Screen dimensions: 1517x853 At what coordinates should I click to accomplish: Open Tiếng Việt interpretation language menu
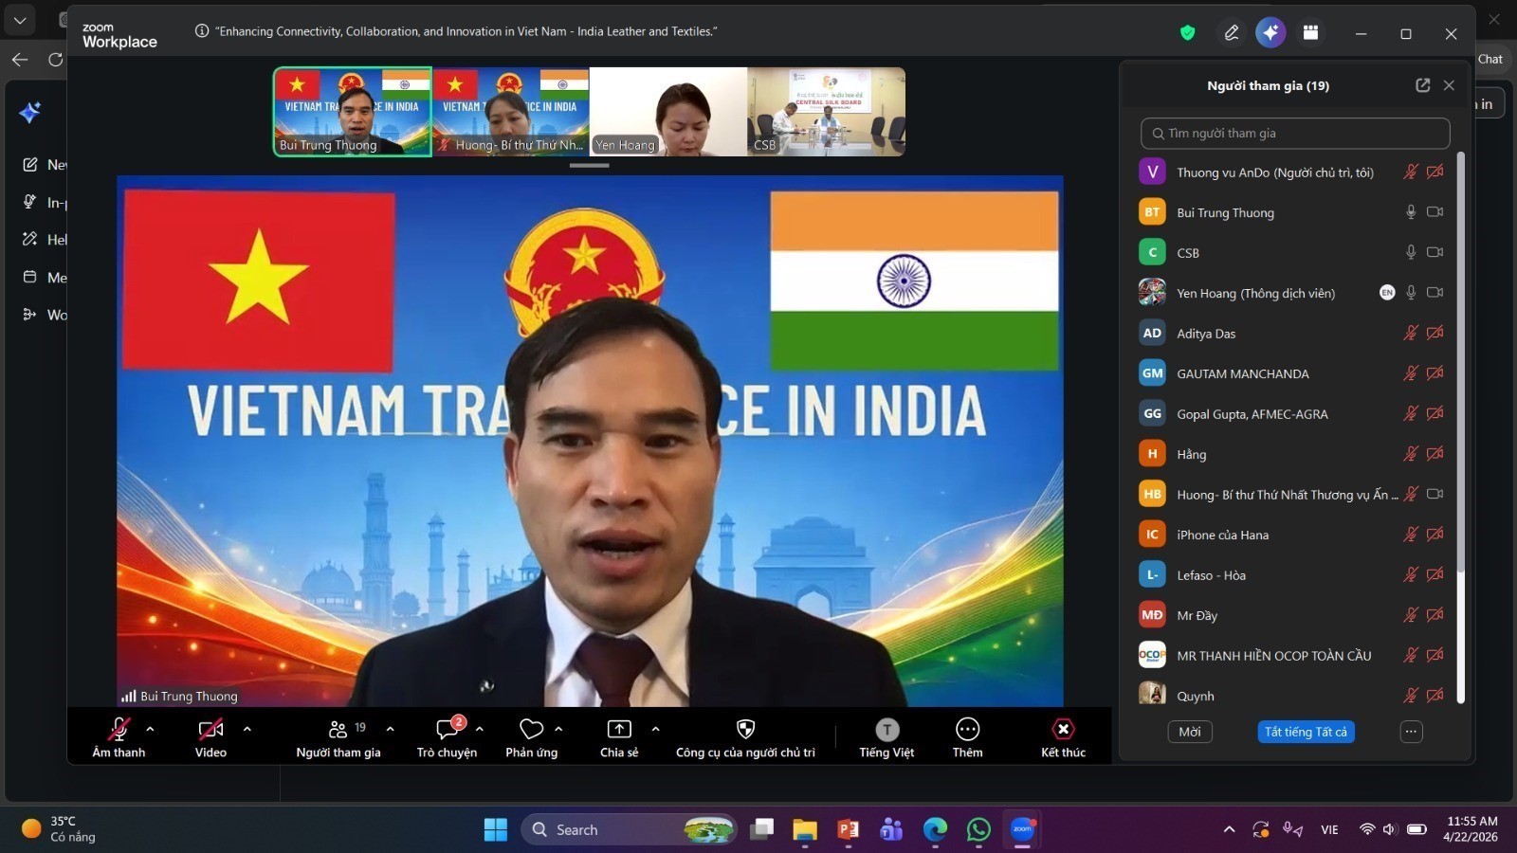886,730
